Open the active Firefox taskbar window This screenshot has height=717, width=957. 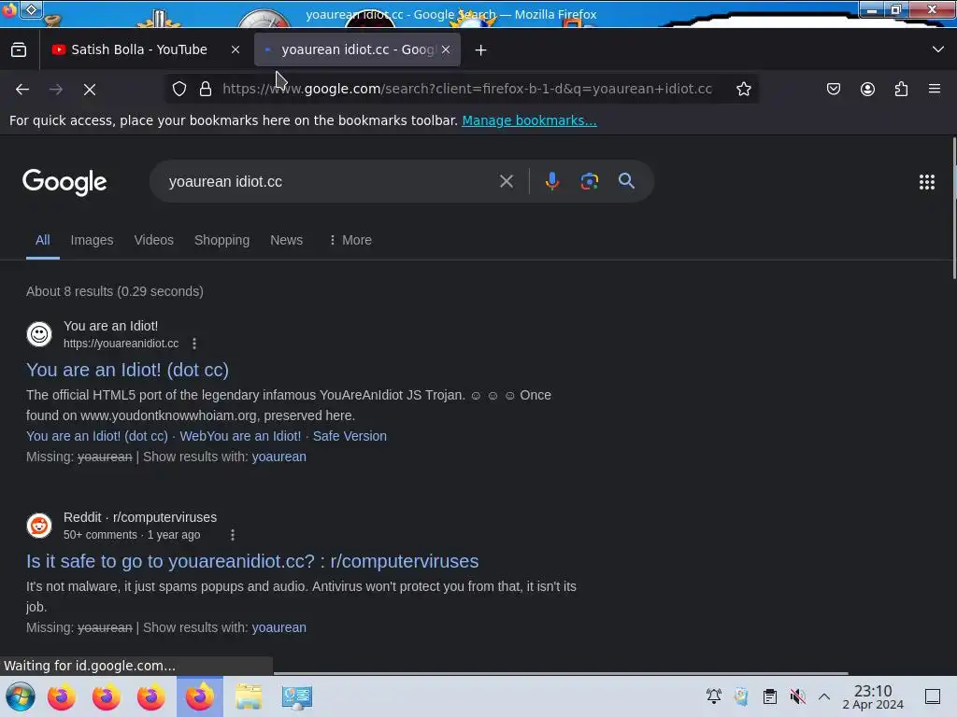(200, 696)
